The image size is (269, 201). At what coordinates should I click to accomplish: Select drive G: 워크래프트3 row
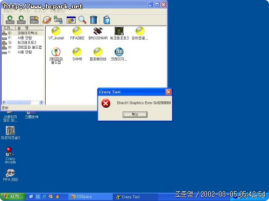pyautogui.click(x=23, y=42)
